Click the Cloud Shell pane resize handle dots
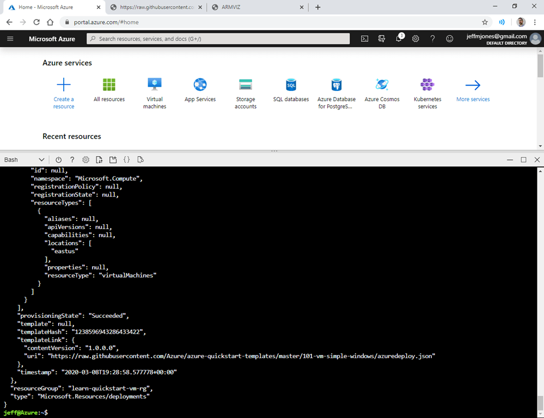544x418 pixels. [x=274, y=151]
